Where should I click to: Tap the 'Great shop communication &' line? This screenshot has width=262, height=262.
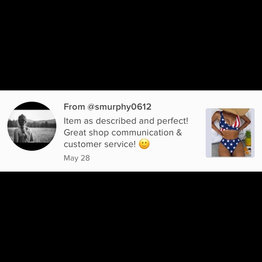point(123,133)
